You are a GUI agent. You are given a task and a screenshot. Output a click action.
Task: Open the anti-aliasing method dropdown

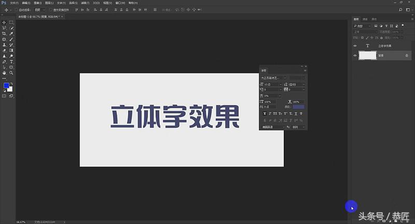tap(298, 127)
